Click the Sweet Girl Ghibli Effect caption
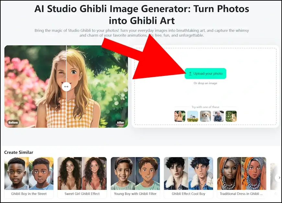The height and width of the screenshot is (203, 282). [x=82, y=194]
